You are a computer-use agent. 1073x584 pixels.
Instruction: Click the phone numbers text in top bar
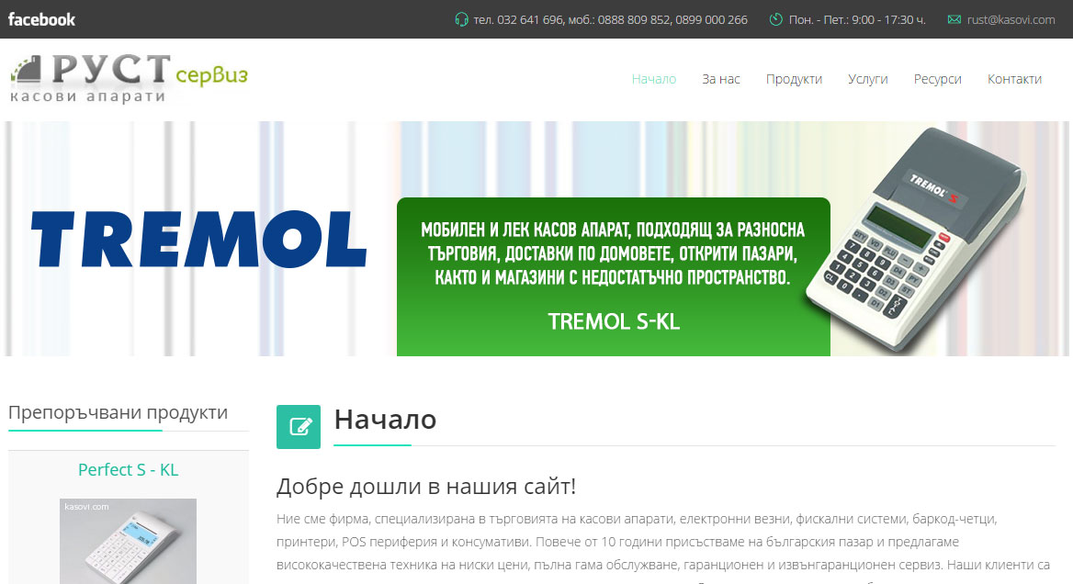(x=610, y=19)
